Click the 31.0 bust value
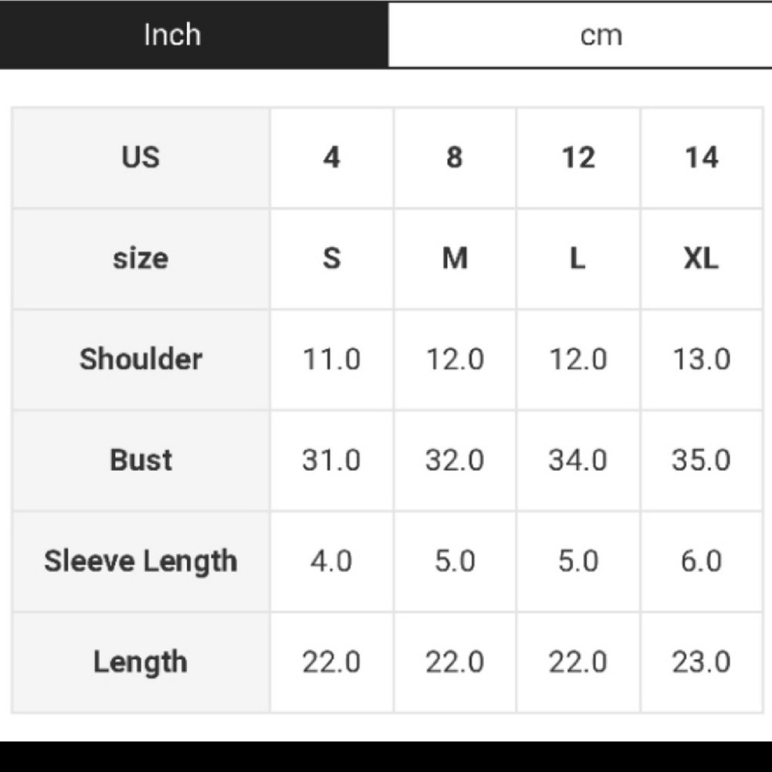772x772 pixels. 331,460
